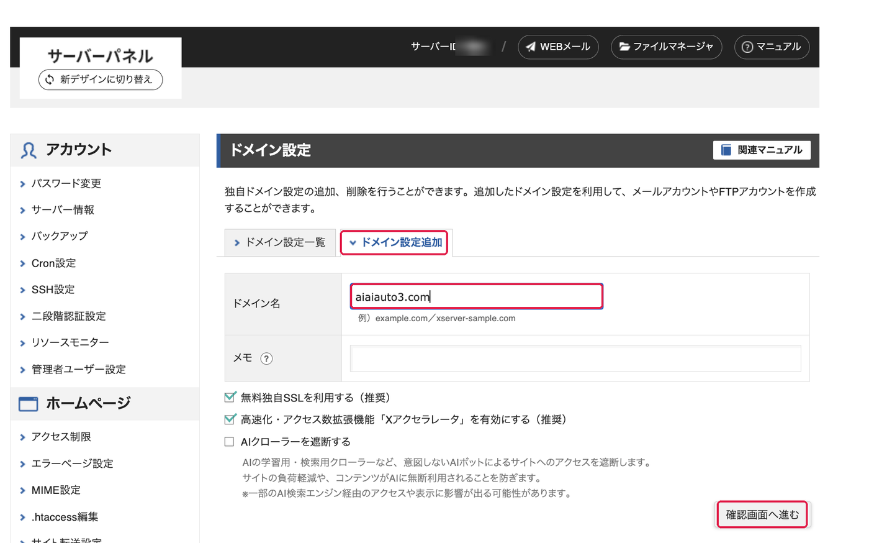Click the help icon next to メモ

266,358
